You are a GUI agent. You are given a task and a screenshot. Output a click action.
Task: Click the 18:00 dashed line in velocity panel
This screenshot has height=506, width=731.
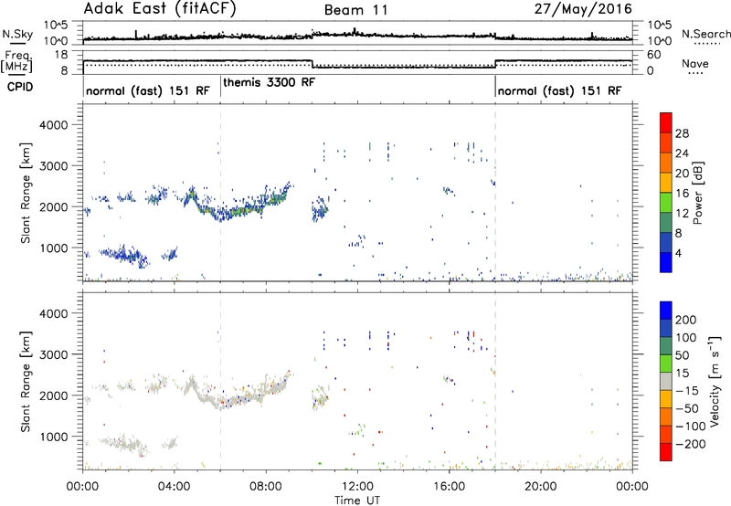(x=495, y=381)
